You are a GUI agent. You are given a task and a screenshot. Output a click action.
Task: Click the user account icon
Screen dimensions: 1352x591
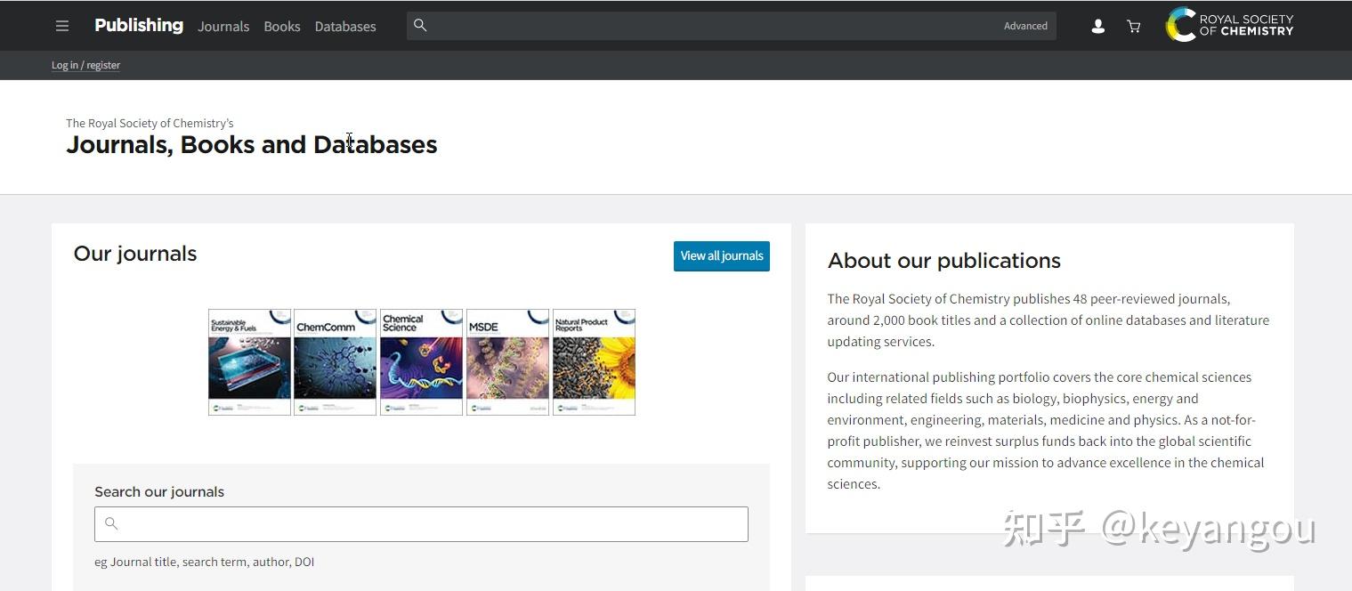[x=1098, y=27]
